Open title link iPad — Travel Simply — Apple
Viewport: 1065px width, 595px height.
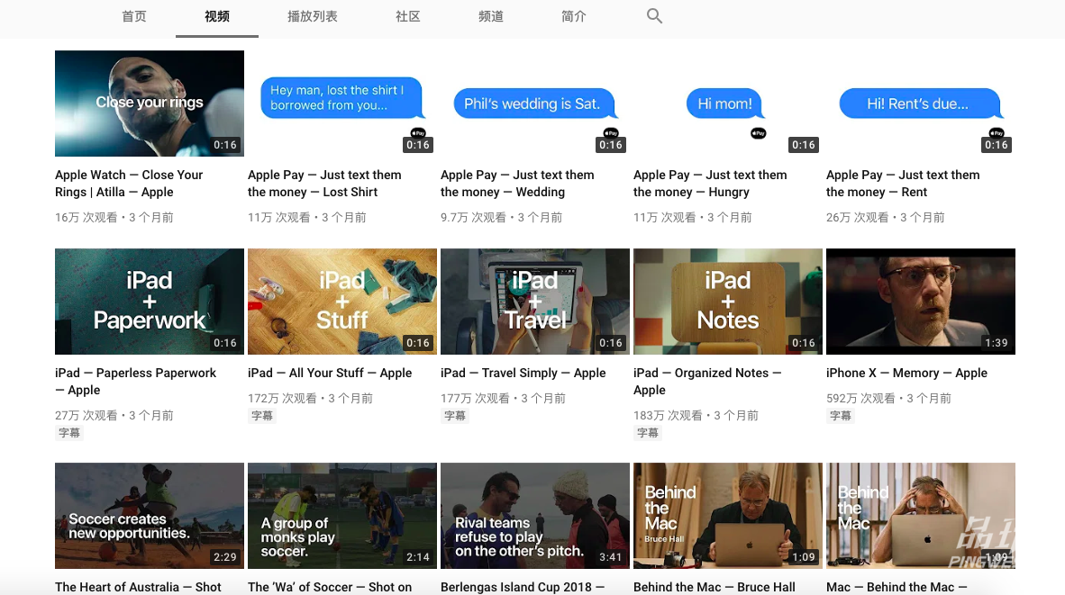click(x=523, y=373)
